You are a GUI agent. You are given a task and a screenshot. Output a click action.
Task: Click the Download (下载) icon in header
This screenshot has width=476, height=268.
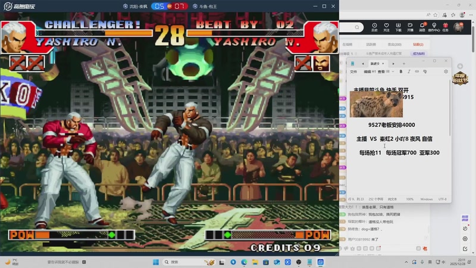[398, 27]
